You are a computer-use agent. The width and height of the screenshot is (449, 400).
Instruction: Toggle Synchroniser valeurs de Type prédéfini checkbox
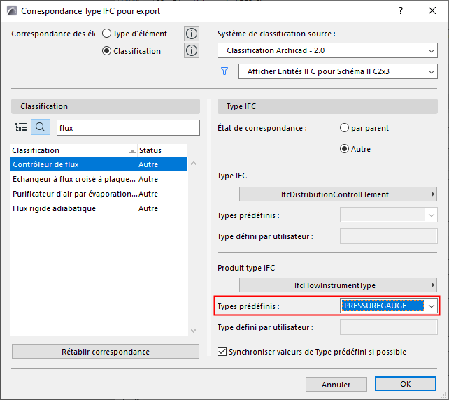point(223,352)
